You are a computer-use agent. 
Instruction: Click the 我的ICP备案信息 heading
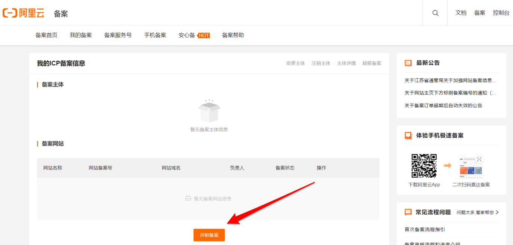[x=61, y=64]
